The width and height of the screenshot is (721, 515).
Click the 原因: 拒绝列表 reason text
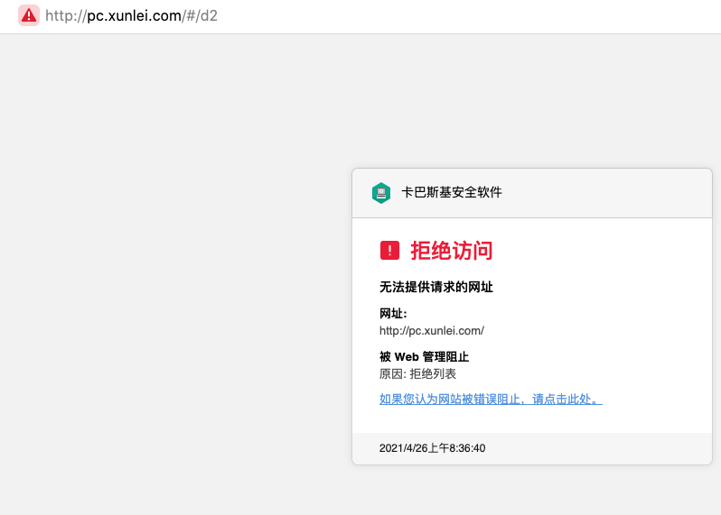[417, 374]
